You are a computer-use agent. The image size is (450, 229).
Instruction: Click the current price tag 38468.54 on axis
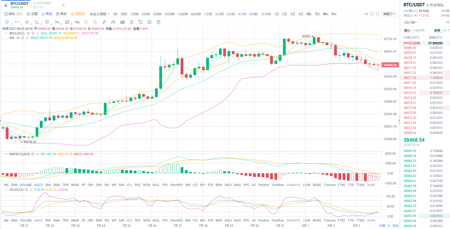click(x=390, y=65)
